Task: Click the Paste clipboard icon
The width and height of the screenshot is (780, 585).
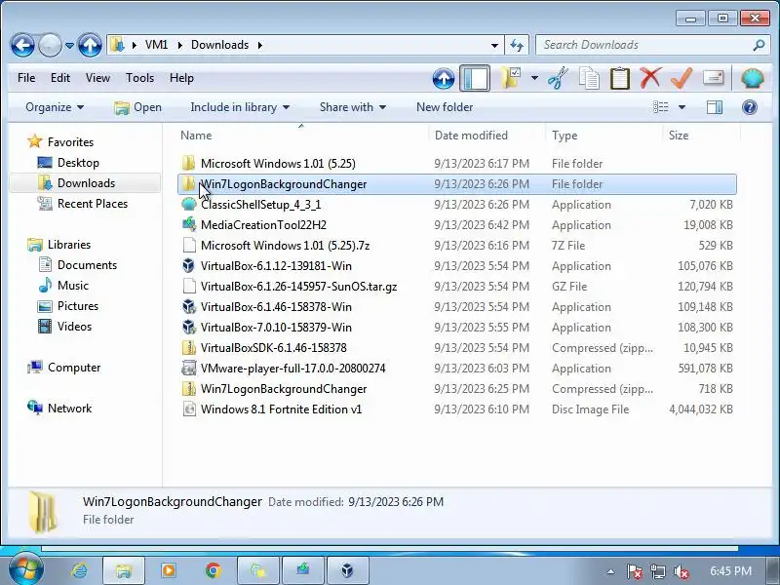Action: [620, 79]
